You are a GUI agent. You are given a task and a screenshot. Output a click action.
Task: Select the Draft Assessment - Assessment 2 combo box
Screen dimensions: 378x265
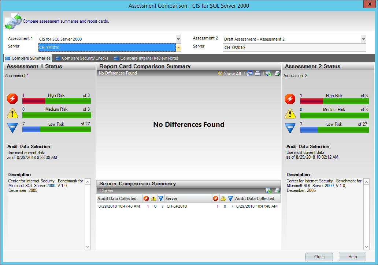pos(294,39)
